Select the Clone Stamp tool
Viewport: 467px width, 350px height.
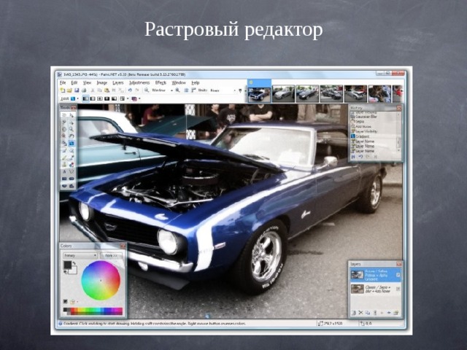click(x=64, y=165)
